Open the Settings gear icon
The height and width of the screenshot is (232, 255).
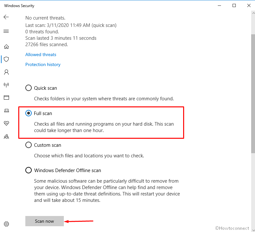point(6,224)
